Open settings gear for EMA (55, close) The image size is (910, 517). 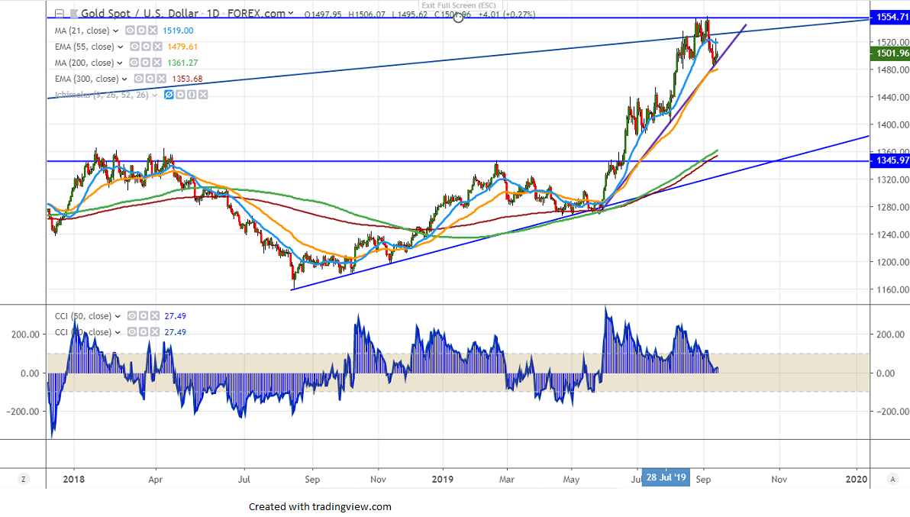point(146,47)
